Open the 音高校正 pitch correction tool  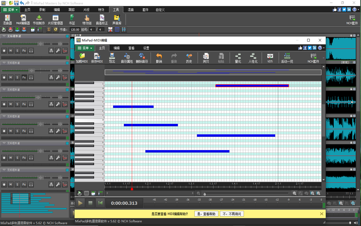(102, 20)
